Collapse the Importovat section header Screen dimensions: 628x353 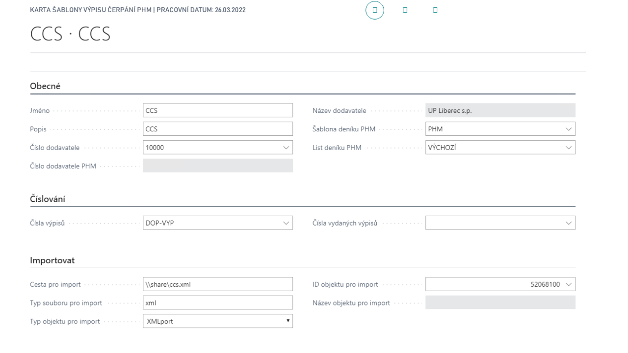click(x=52, y=260)
